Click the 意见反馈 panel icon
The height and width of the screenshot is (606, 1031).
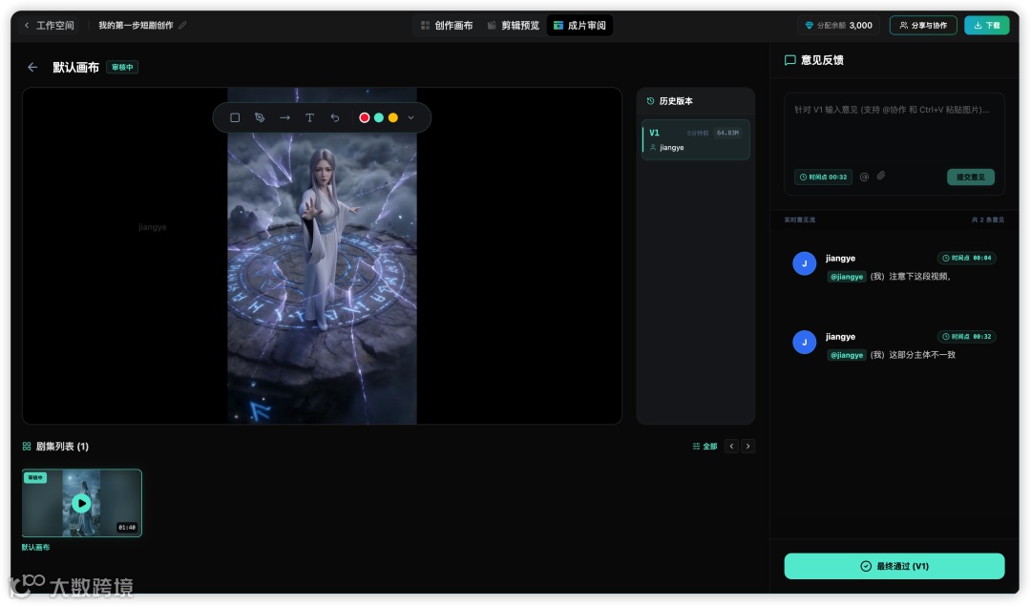tap(789, 60)
